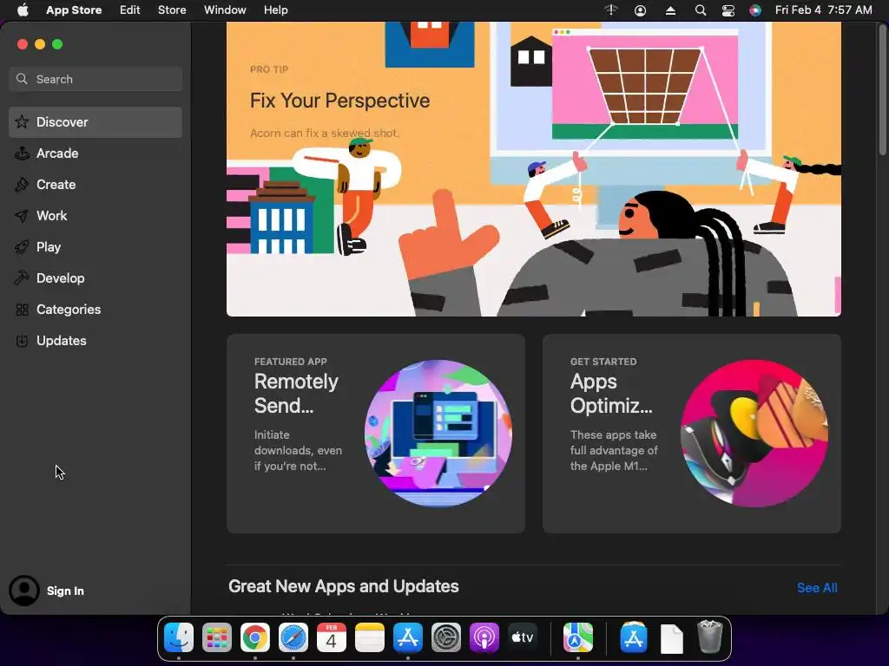Screen dimensions: 889x666
Task: Open the Store menu
Action: point(172,10)
